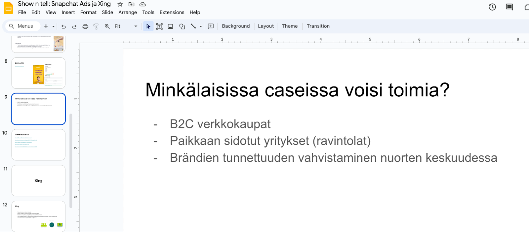Open the Arrange menu
The image size is (529, 232).
coord(128,13)
